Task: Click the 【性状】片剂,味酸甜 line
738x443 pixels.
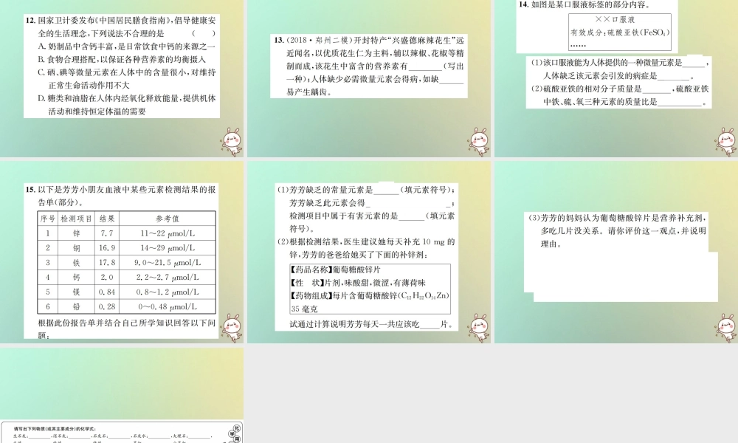Action: (358, 283)
